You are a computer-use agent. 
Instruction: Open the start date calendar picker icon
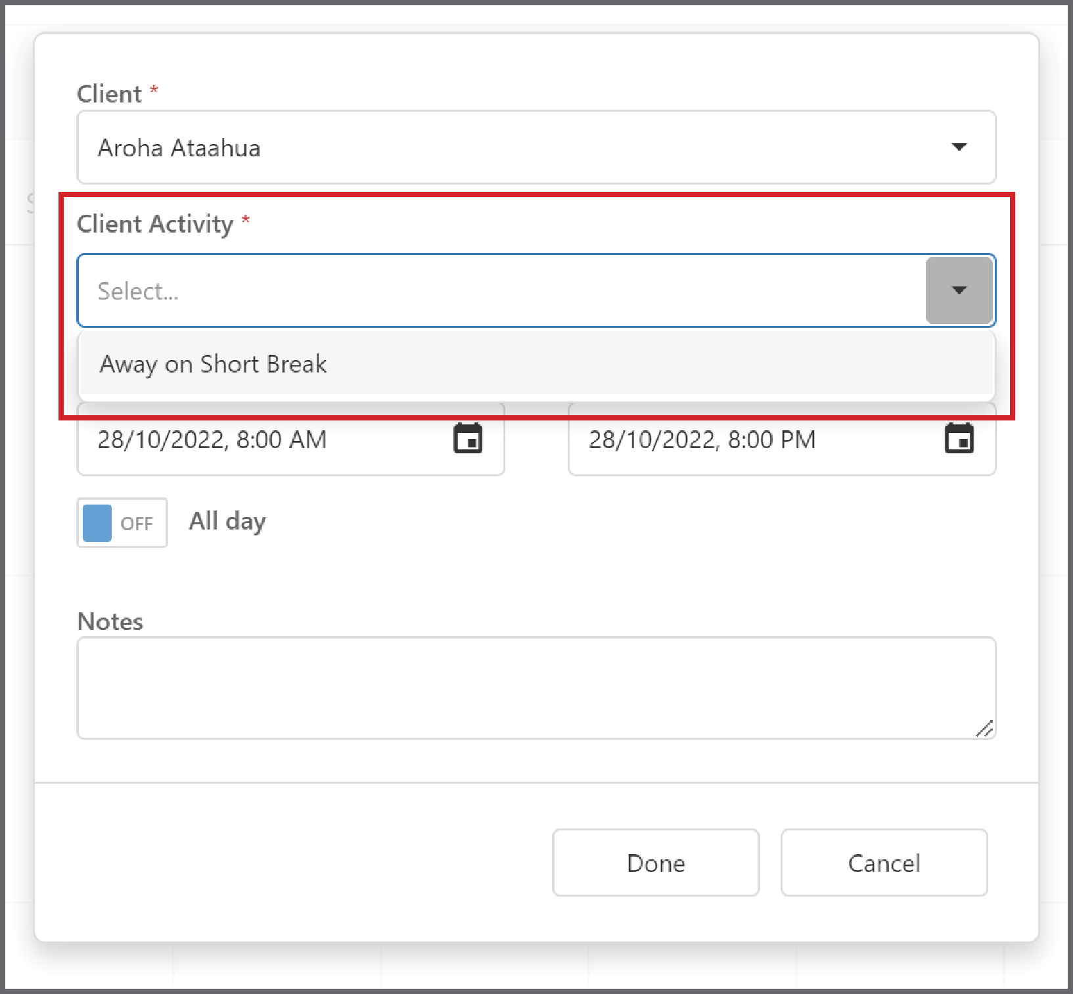[x=468, y=438]
